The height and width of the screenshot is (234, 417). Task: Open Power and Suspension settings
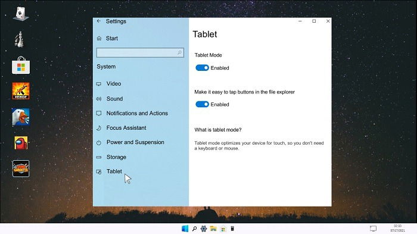point(135,142)
